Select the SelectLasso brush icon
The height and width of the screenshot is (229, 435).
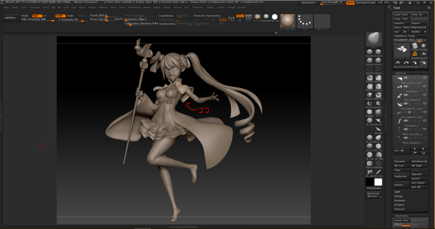pos(378,69)
